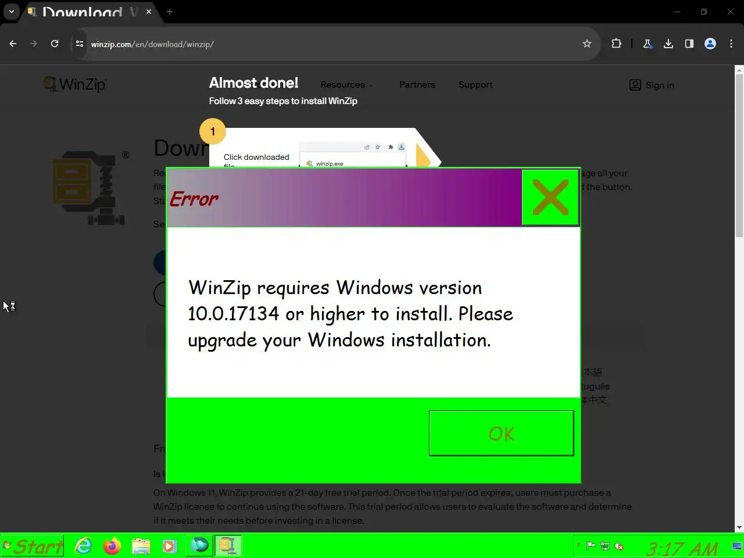Open the Support menu item

click(x=475, y=85)
